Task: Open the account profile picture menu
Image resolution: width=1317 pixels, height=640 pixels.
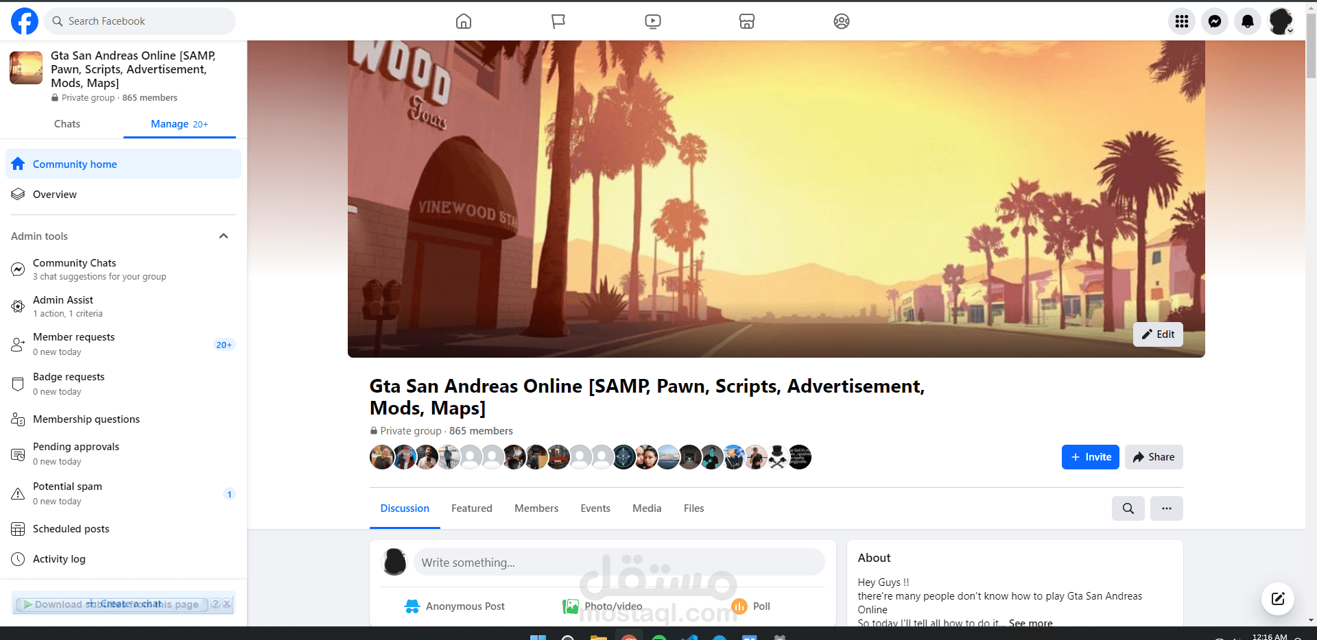Action: pos(1281,21)
